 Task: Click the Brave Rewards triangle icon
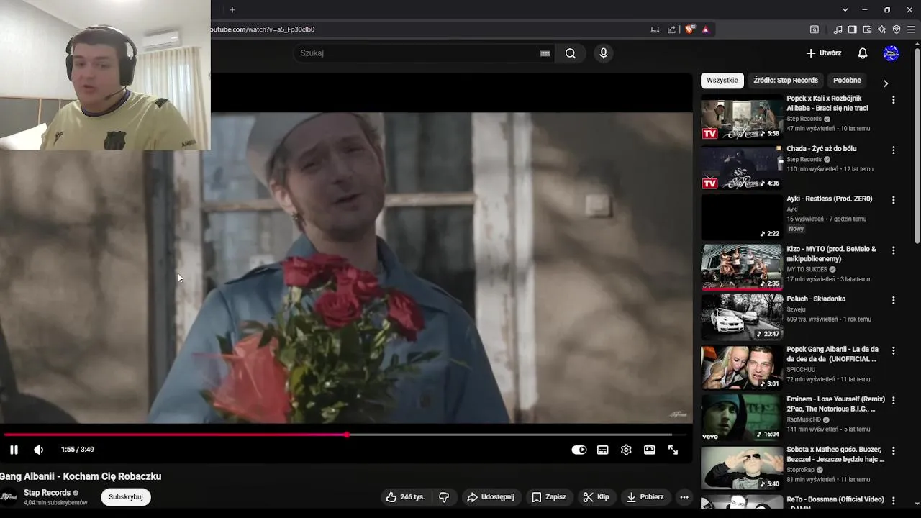pyautogui.click(x=705, y=29)
